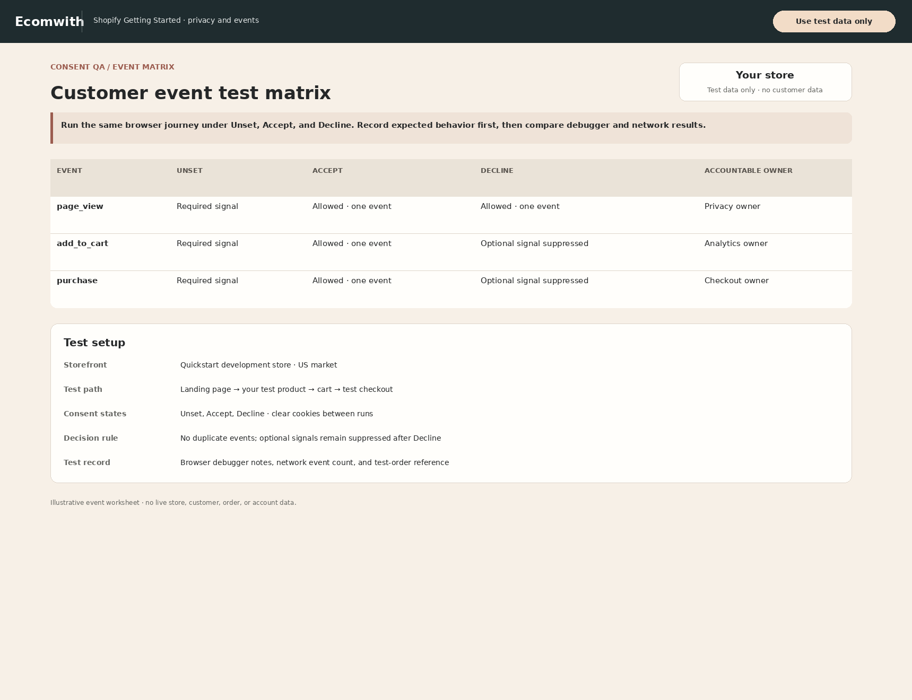Select the Decision rule label

point(91,438)
